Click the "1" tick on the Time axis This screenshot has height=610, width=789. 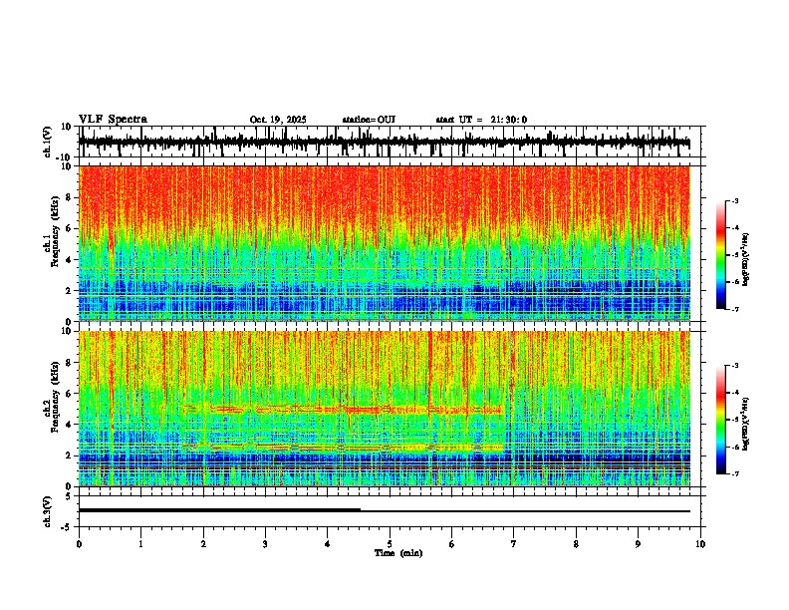tap(140, 544)
